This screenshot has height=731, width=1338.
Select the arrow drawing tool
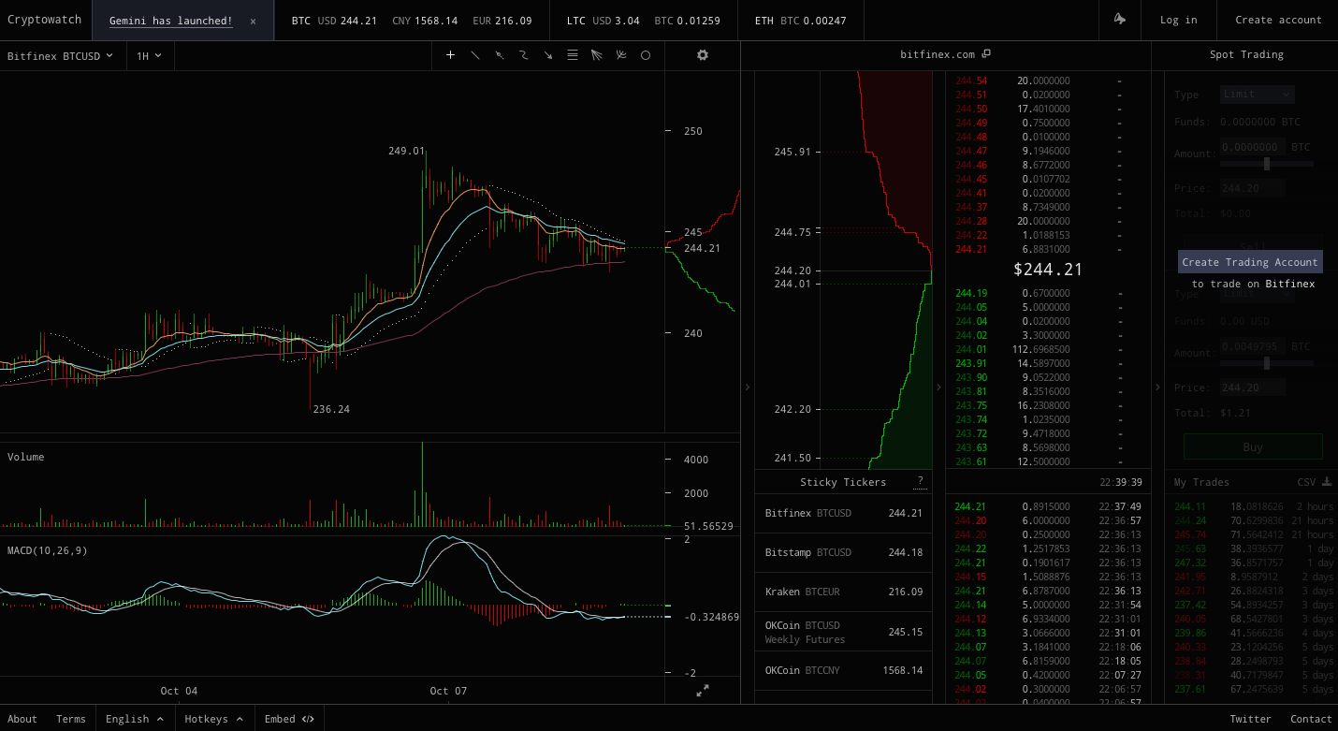pyautogui.click(x=548, y=55)
